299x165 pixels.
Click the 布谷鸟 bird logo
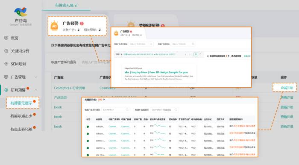[21, 12]
